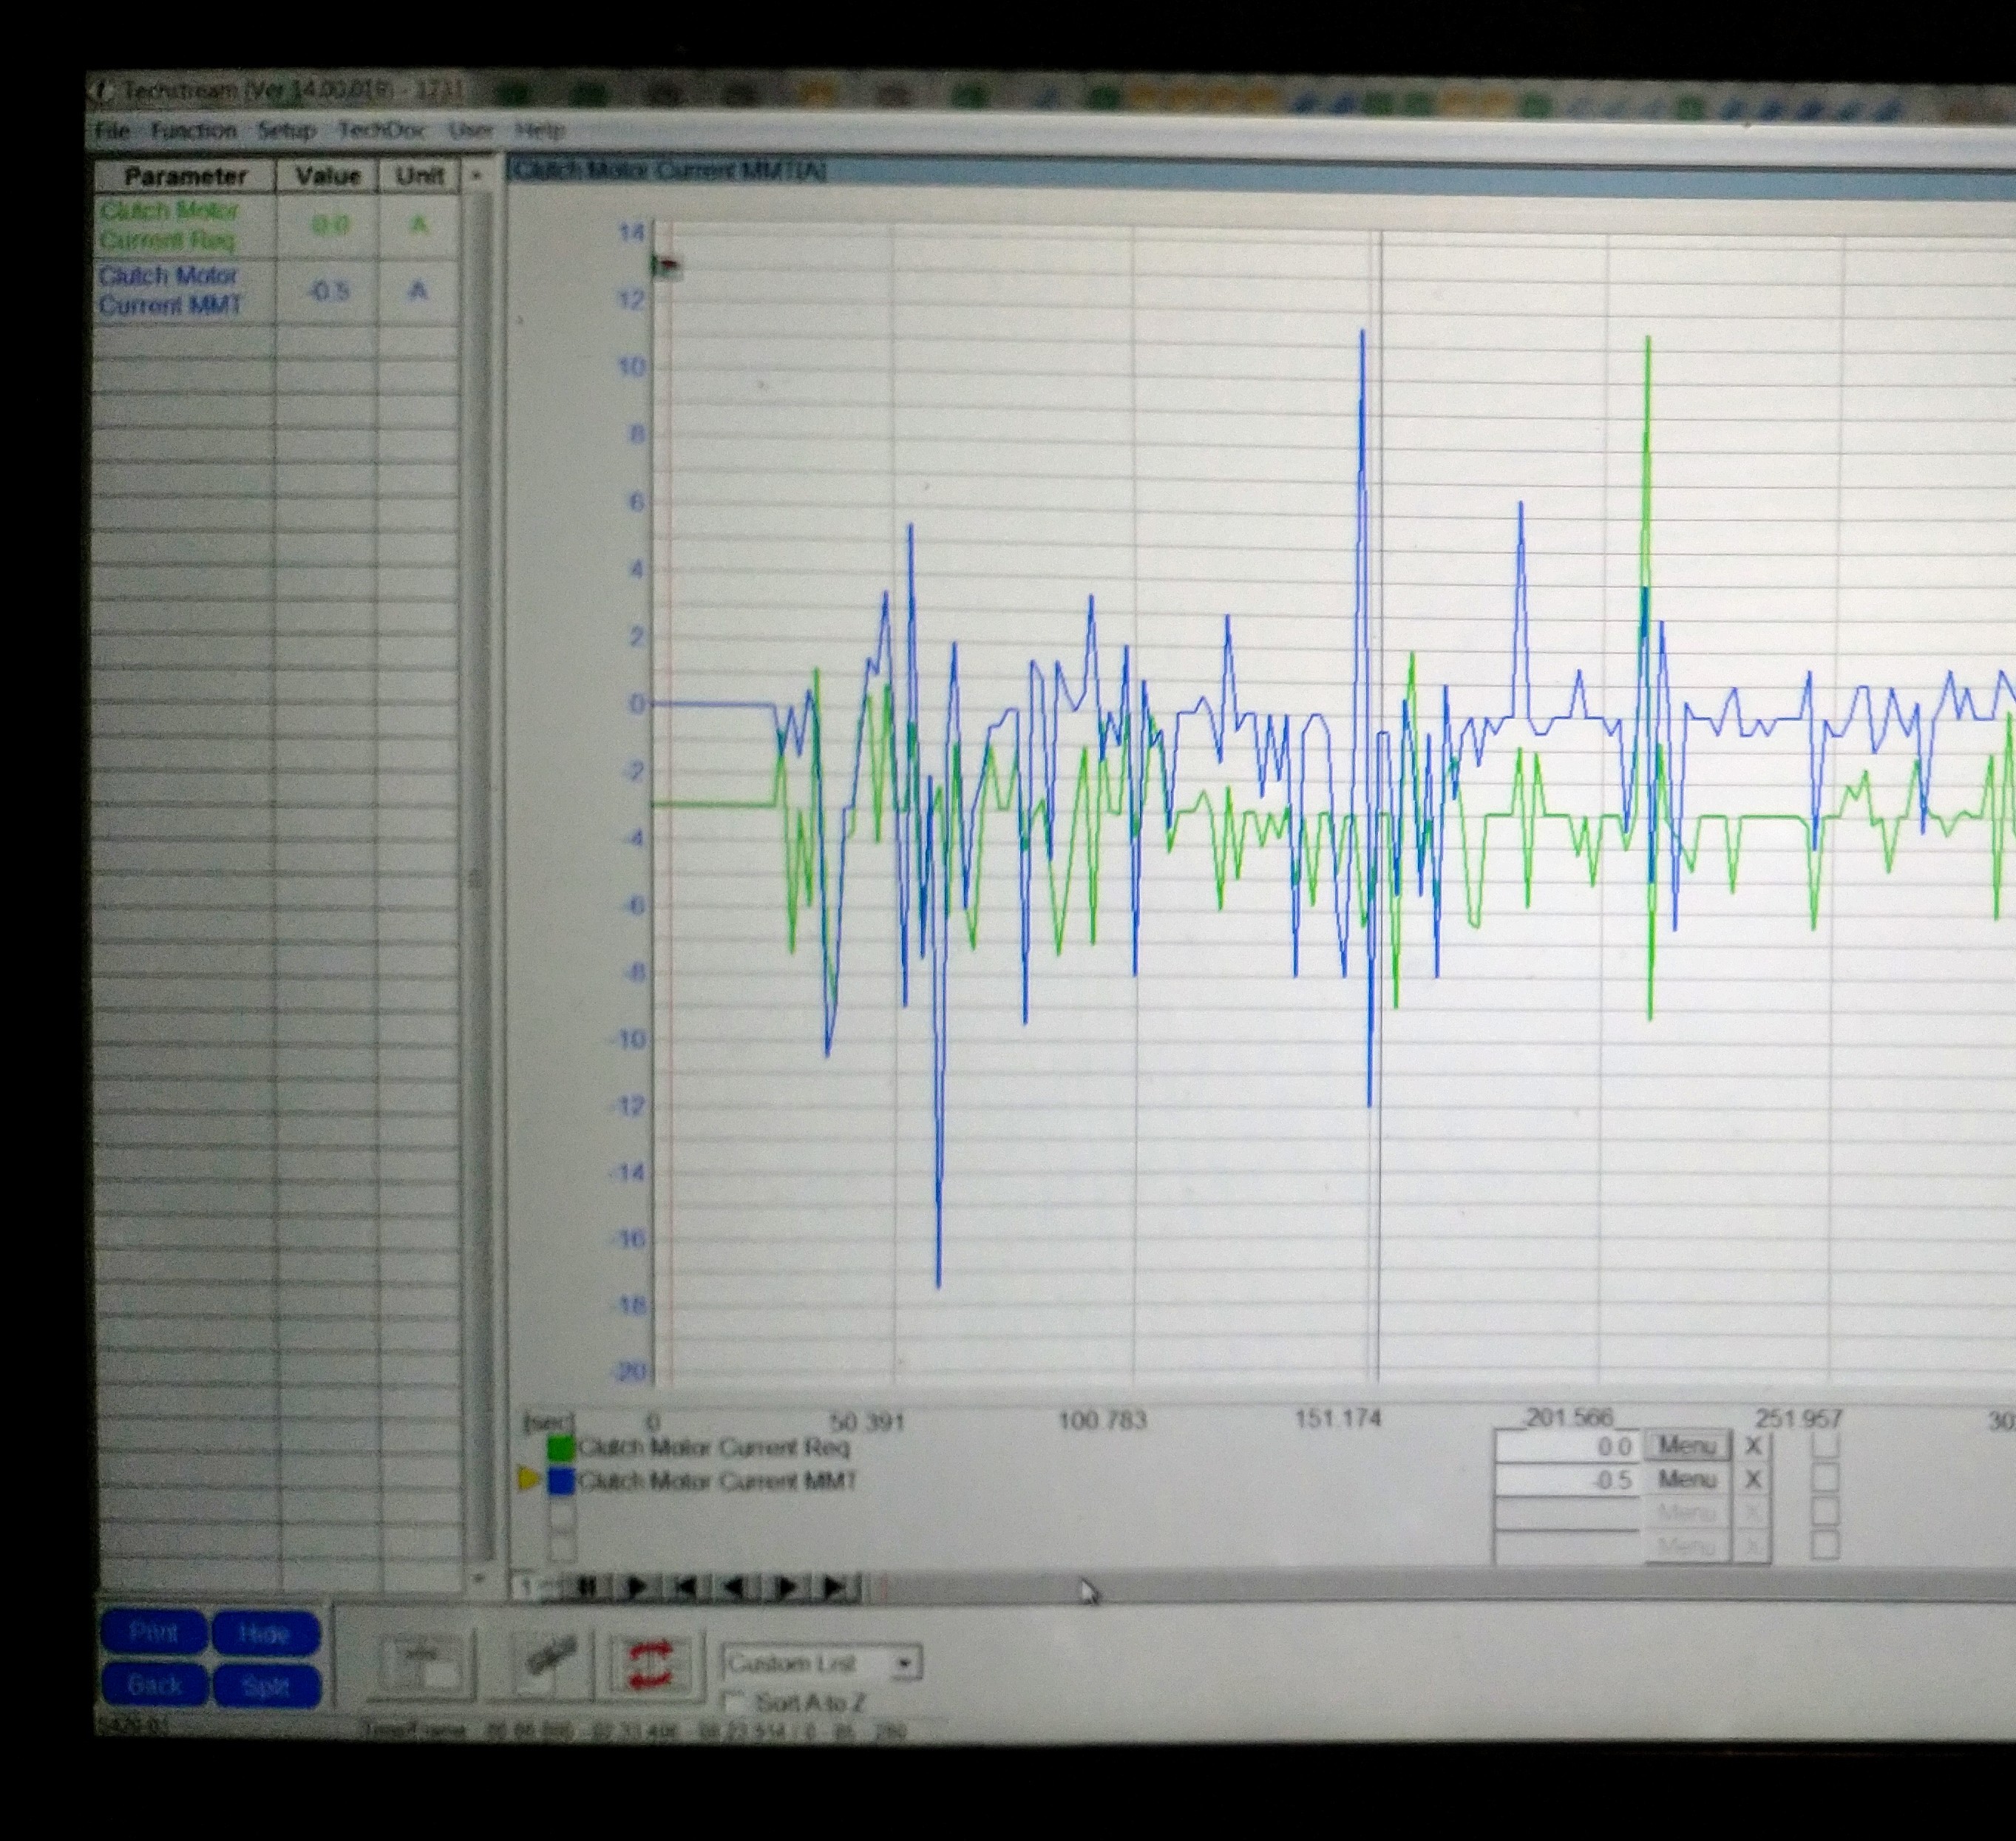Jump to last frame of recording
Screen dimensions: 2016x1841
click(x=835, y=1587)
